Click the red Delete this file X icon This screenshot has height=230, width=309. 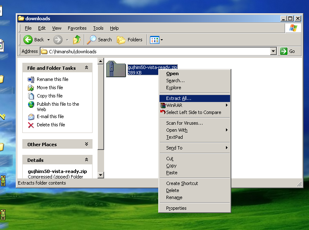point(31,125)
